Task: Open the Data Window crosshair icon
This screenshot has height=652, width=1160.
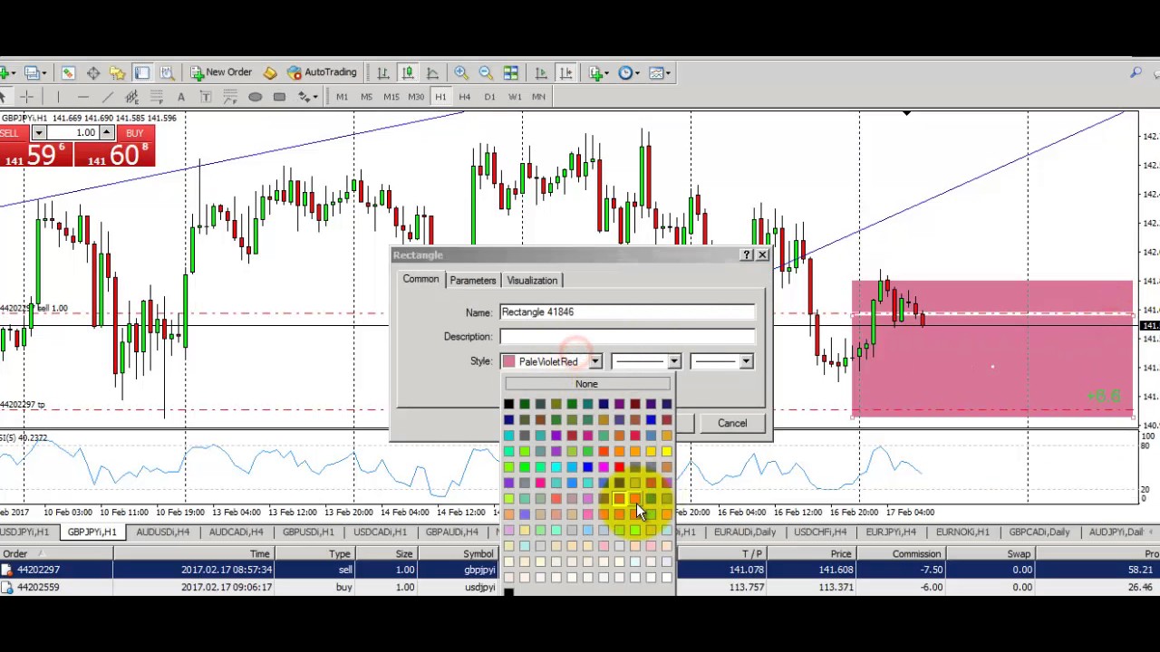Action: pos(92,72)
